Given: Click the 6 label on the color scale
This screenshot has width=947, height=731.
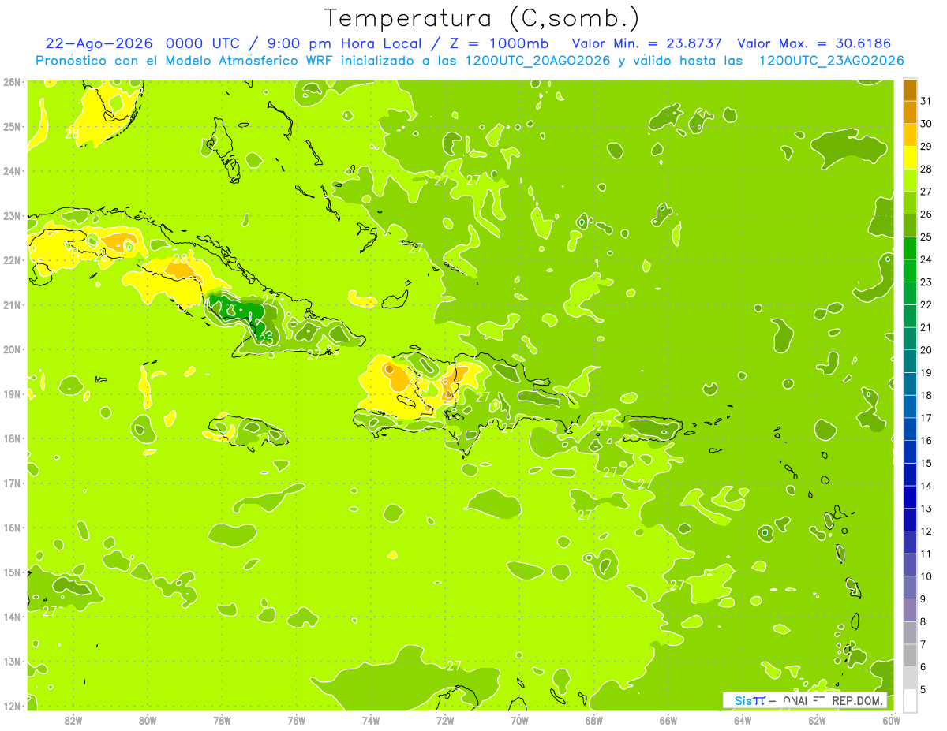Looking at the screenshot, I should (923, 667).
